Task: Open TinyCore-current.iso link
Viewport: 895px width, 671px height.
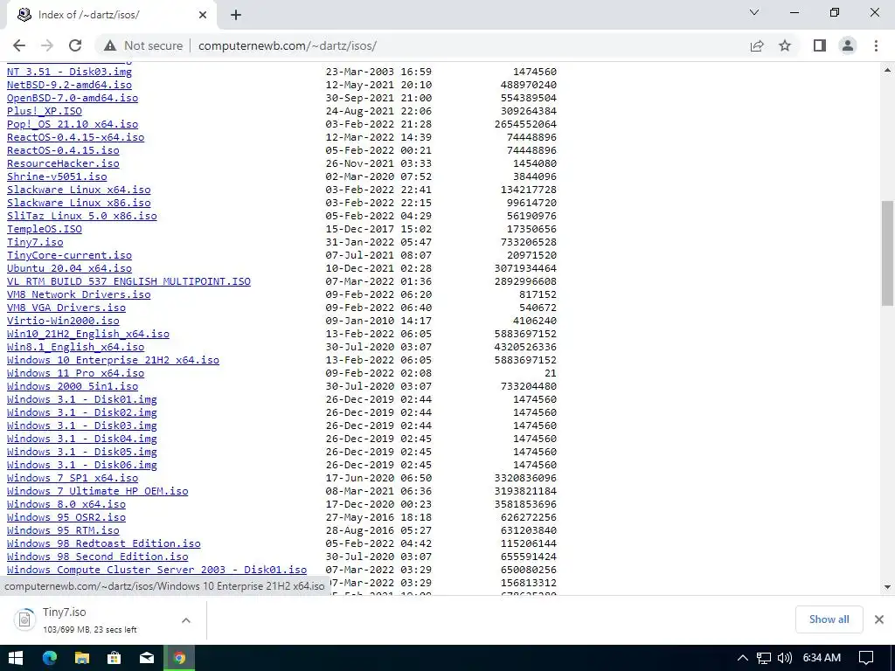Action: (x=69, y=255)
